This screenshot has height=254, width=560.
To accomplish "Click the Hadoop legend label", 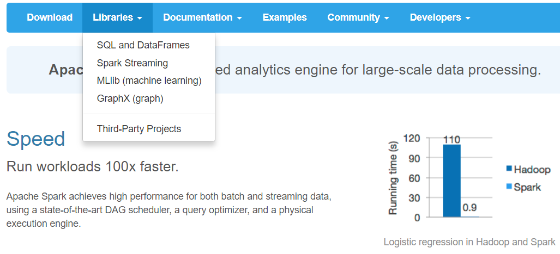I will tap(532, 170).
